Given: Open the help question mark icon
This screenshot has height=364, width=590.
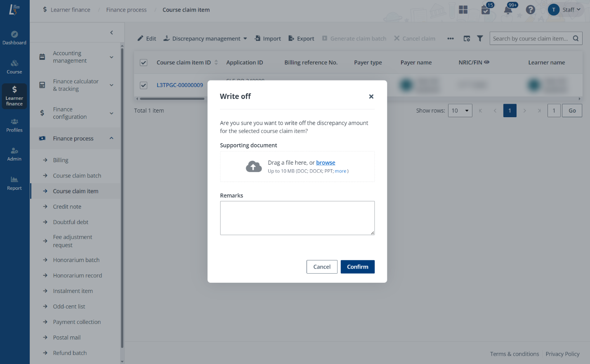Looking at the screenshot, I should click(x=530, y=10).
